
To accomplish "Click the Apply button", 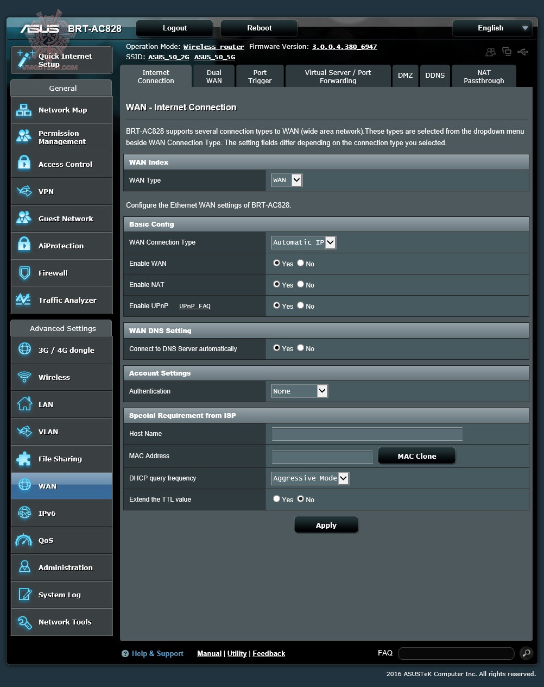I will pyautogui.click(x=326, y=525).
